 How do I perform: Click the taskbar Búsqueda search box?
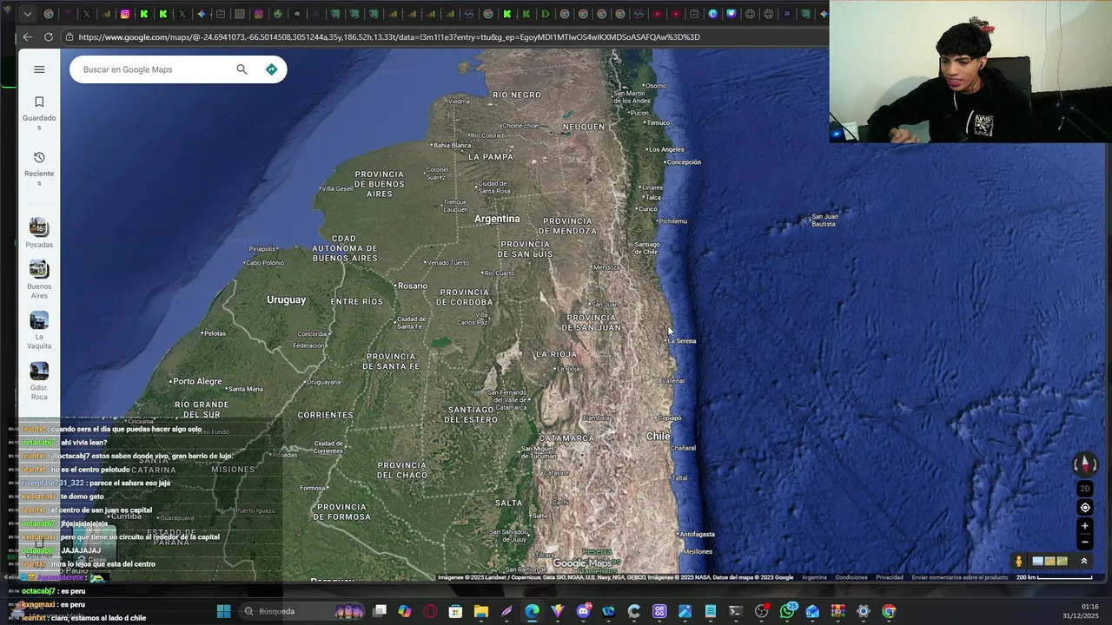[304, 611]
